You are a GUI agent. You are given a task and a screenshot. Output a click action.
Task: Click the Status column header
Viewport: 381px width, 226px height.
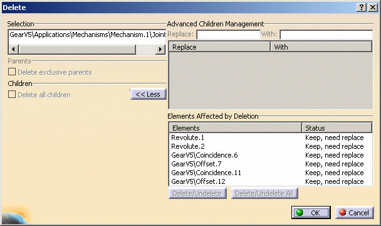pyautogui.click(x=337, y=128)
